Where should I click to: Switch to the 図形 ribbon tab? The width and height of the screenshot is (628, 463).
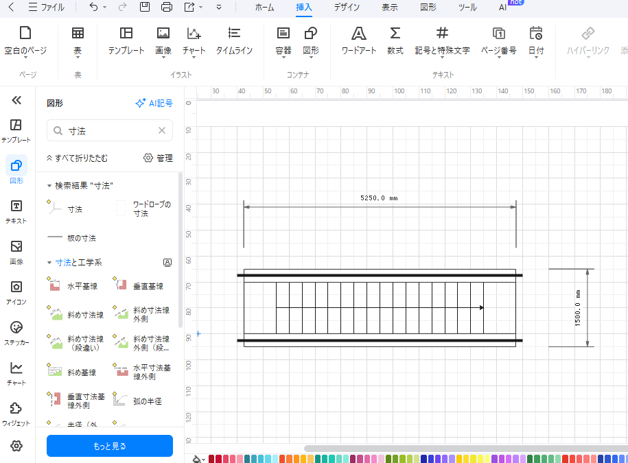coord(428,8)
